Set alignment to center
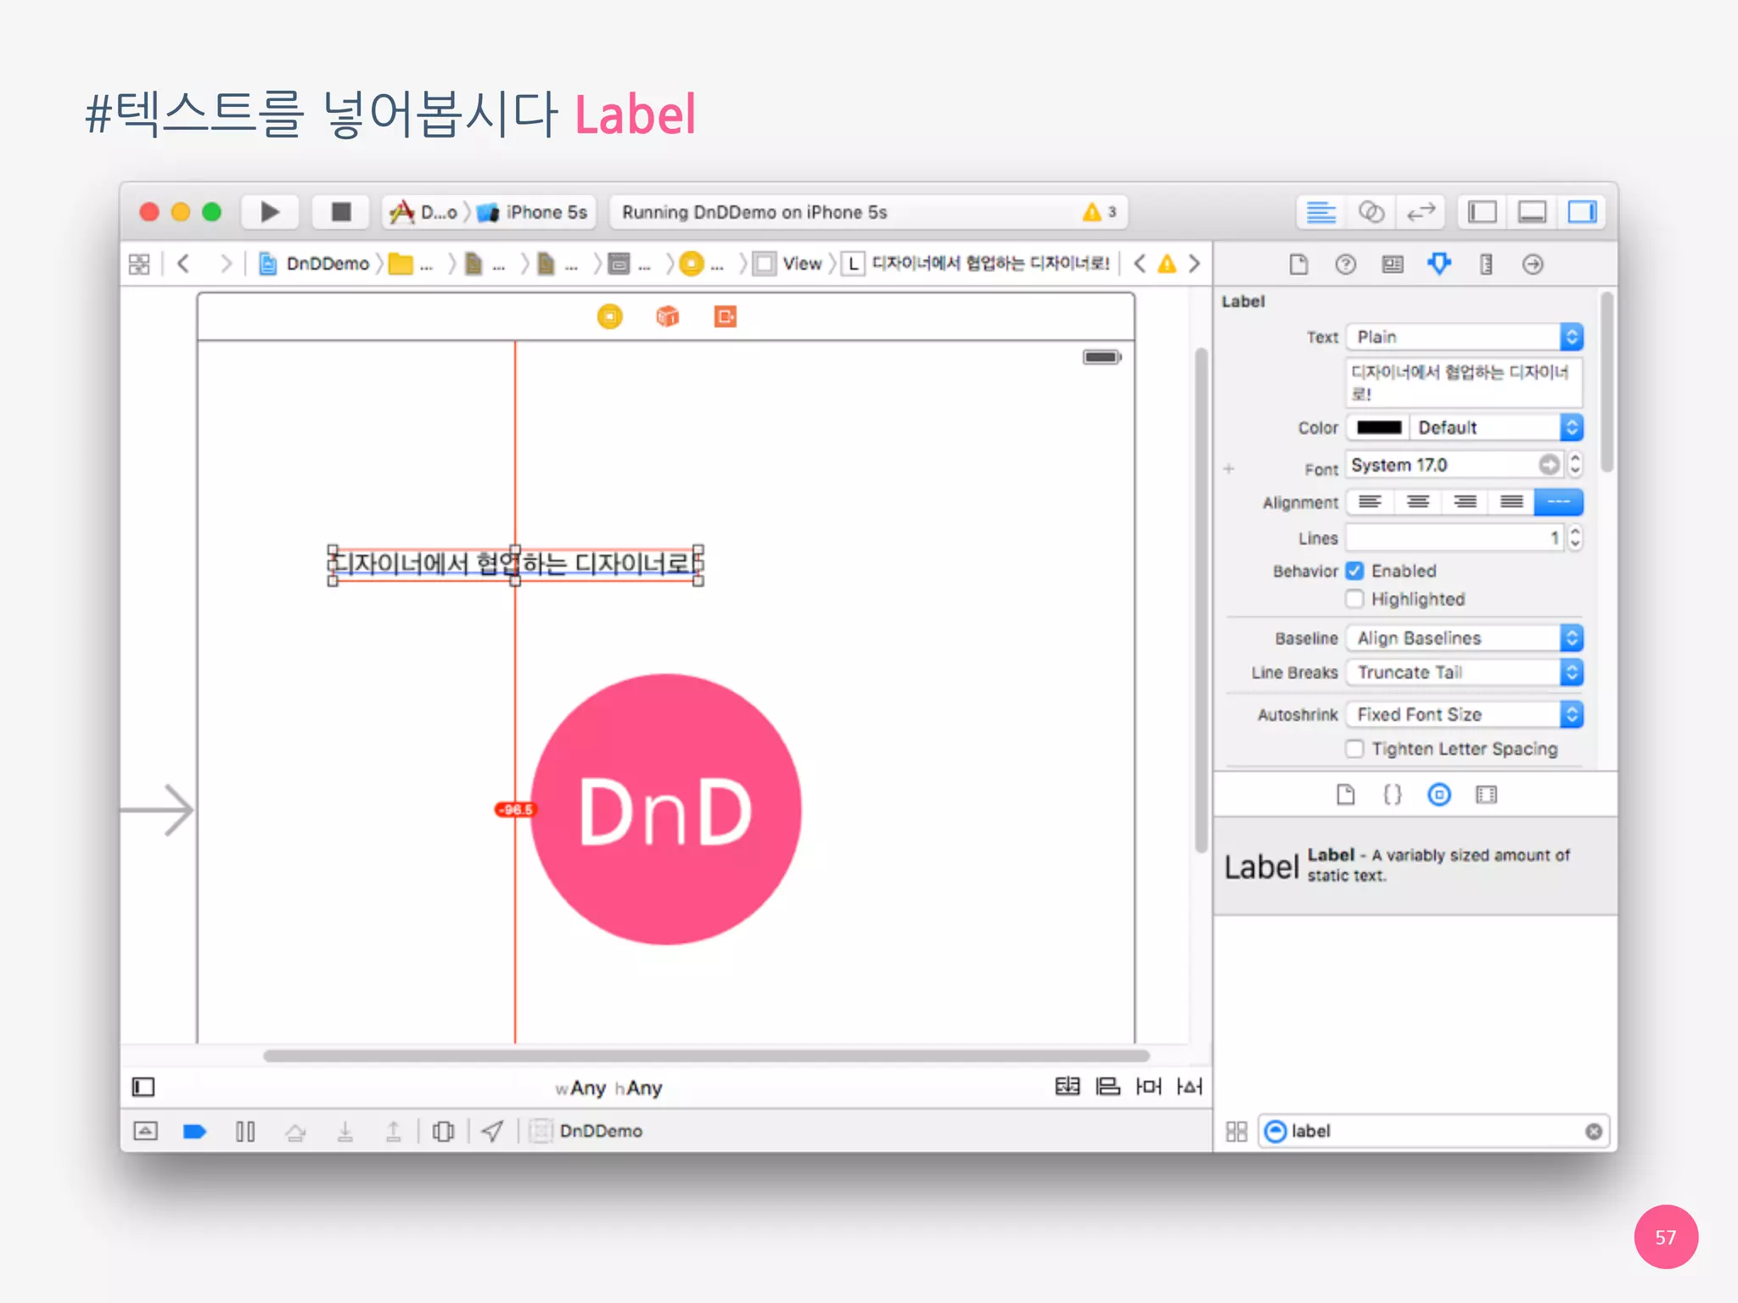This screenshot has height=1303, width=1738. pos(1417,502)
